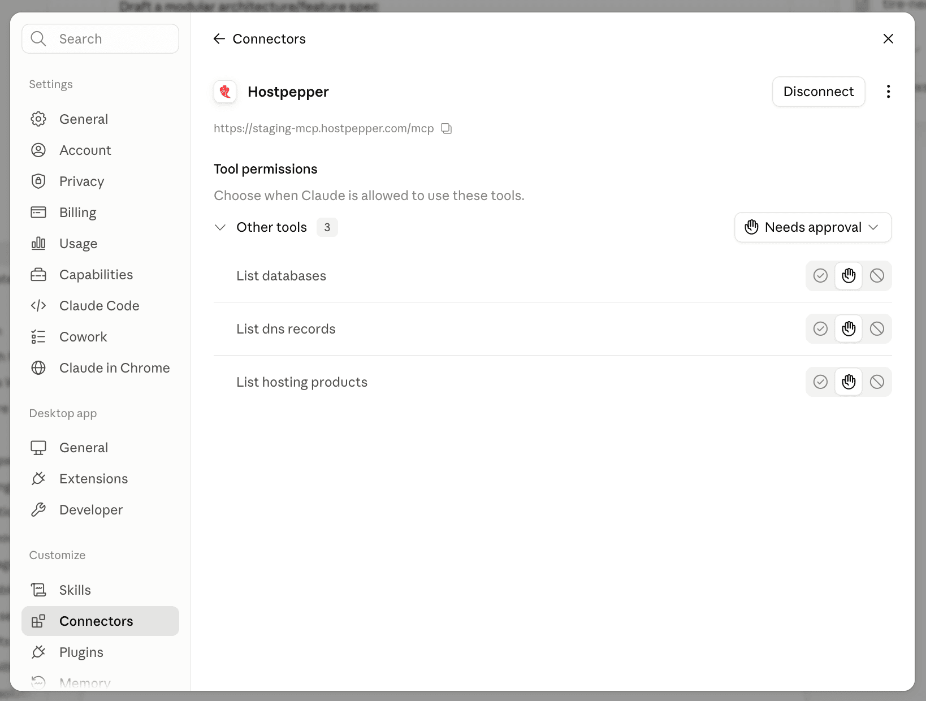Collapse the Other tools group
Screen dimensions: 926x701
220,227
